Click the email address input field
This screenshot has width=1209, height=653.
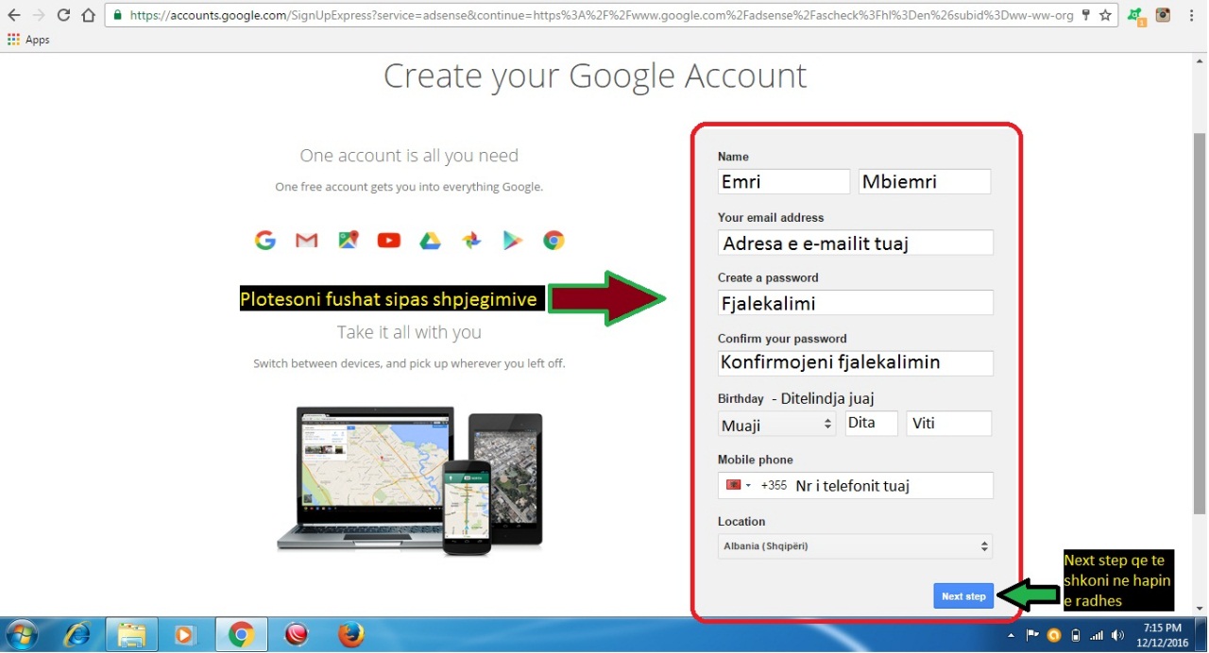pos(856,243)
